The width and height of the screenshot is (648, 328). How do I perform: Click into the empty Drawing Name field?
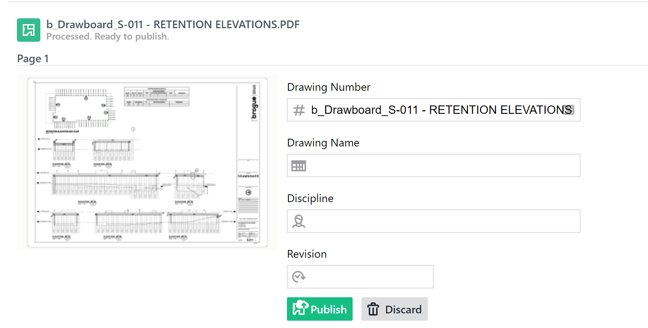[x=440, y=166]
